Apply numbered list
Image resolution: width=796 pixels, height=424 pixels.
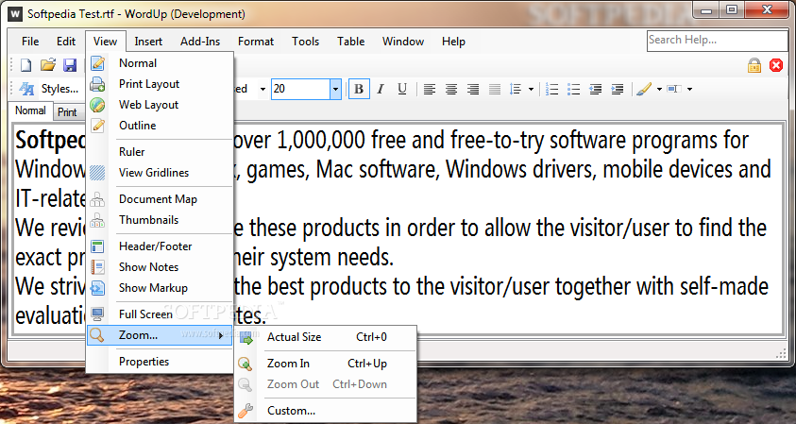pos(551,90)
